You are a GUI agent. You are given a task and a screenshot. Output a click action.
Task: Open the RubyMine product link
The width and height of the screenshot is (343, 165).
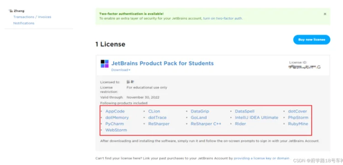[298, 124]
